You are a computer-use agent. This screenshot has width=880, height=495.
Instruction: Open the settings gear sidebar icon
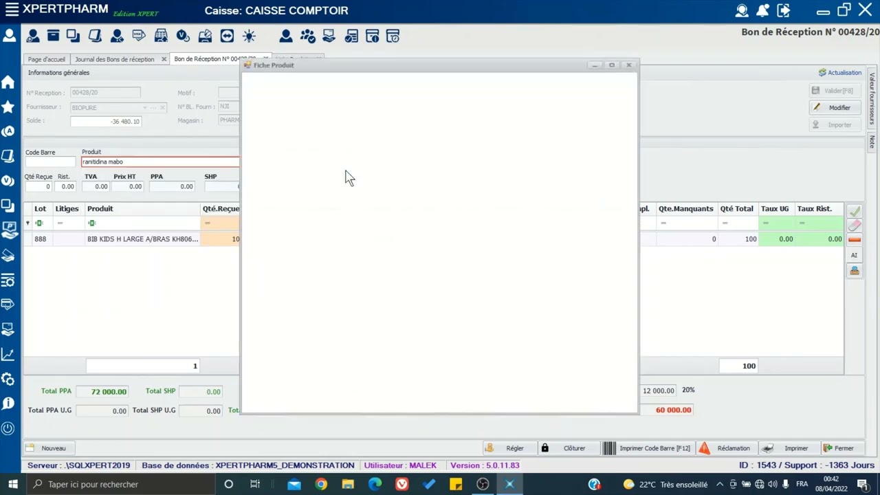8,379
